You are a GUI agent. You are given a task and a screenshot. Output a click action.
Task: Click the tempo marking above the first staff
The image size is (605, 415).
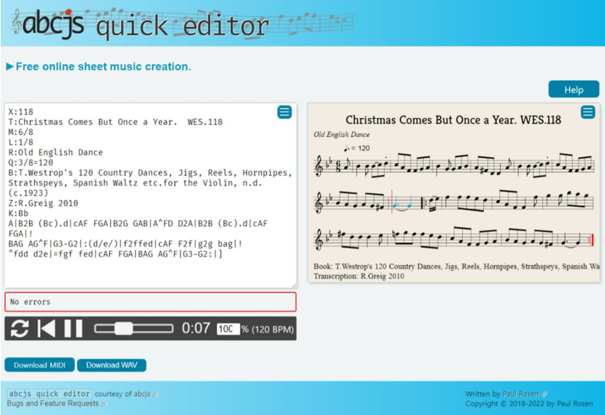(355, 148)
